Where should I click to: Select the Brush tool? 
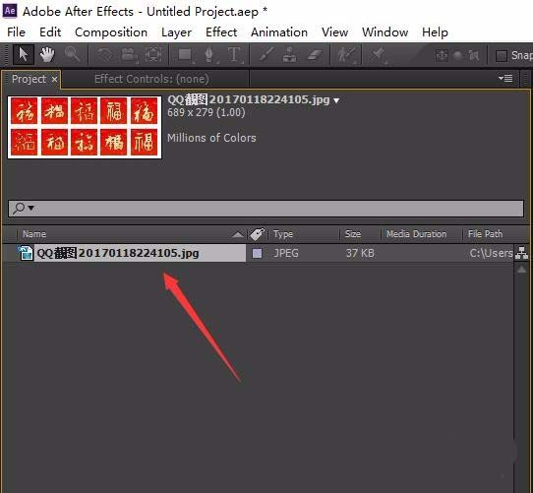pos(266,54)
